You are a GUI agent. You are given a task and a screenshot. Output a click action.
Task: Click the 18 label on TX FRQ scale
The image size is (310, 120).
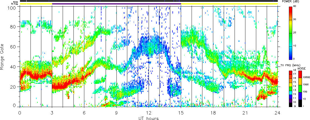[294, 70]
